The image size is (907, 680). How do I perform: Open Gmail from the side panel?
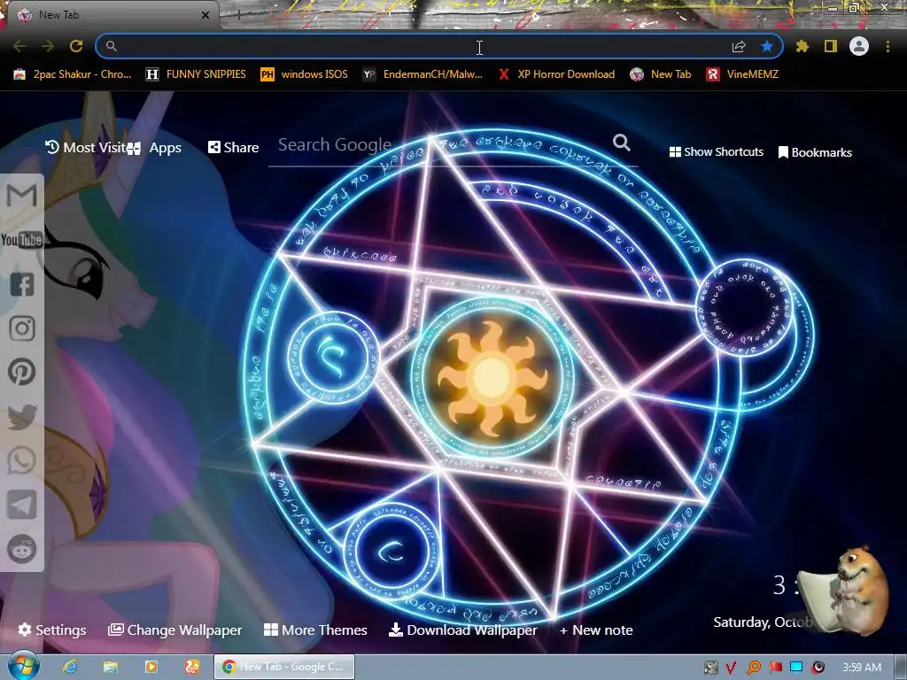click(21, 196)
